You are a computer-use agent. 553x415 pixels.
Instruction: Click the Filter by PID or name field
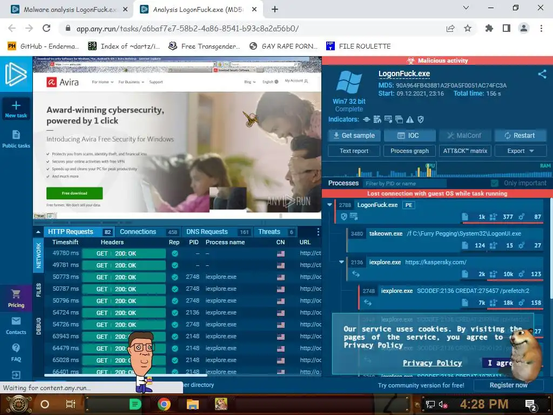coord(405,184)
